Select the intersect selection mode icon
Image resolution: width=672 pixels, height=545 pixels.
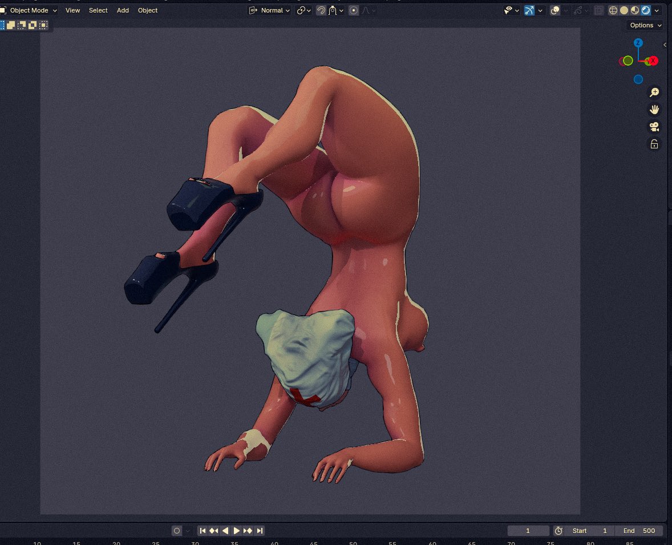(x=43, y=25)
